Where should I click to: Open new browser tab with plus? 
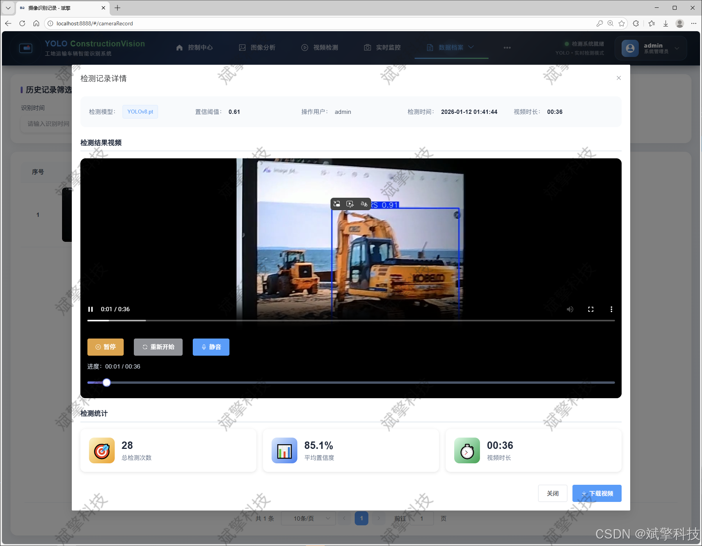(x=117, y=8)
